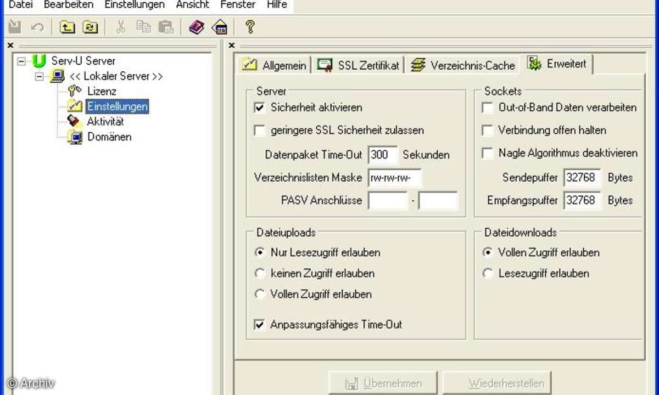
Task: Click the Sendepuffer bytes field
Action: [x=583, y=178]
